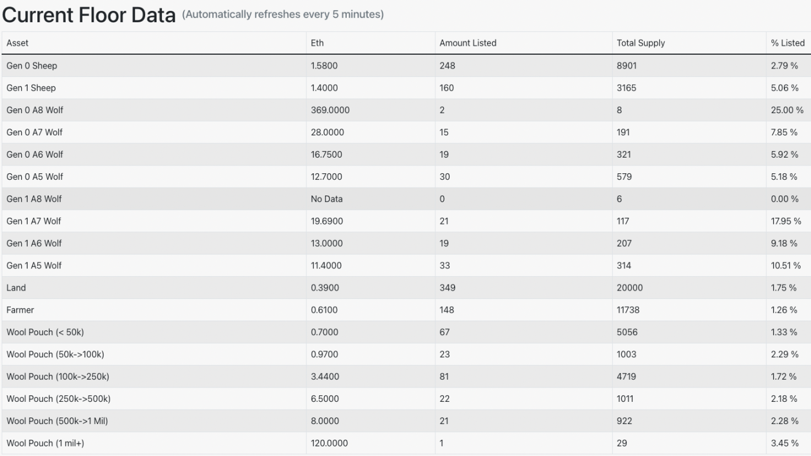Screen dimensions: 811x456
Task: Click the Gen 1 A7 Wolf asset name
Action: click(x=34, y=221)
